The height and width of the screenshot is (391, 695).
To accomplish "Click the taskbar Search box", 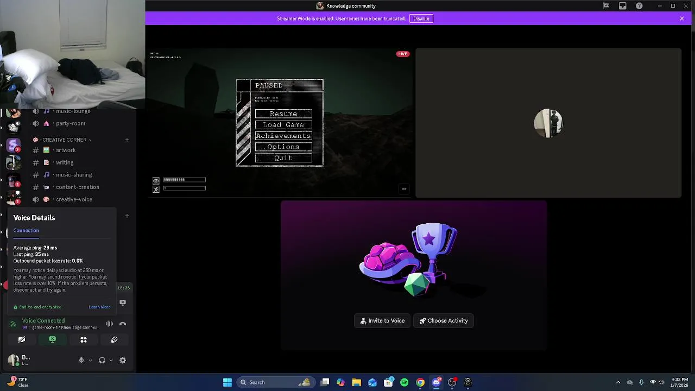I will pyautogui.click(x=275, y=382).
